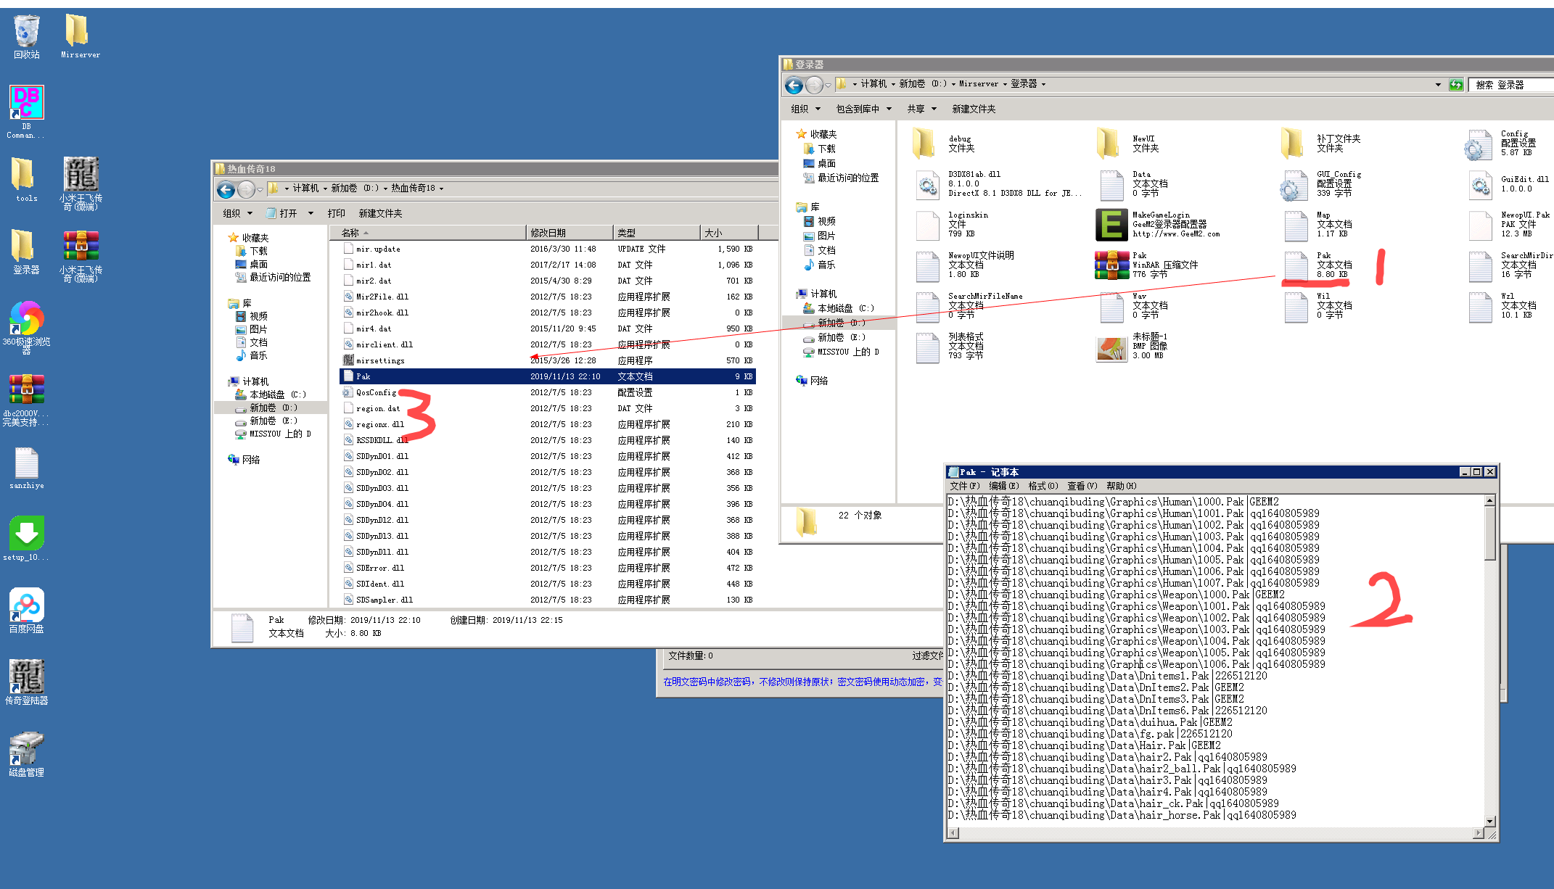Launch 传奇登陆器 desktop shortcut
Viewport: 1554px width, 889px height.
pos(27,682)
